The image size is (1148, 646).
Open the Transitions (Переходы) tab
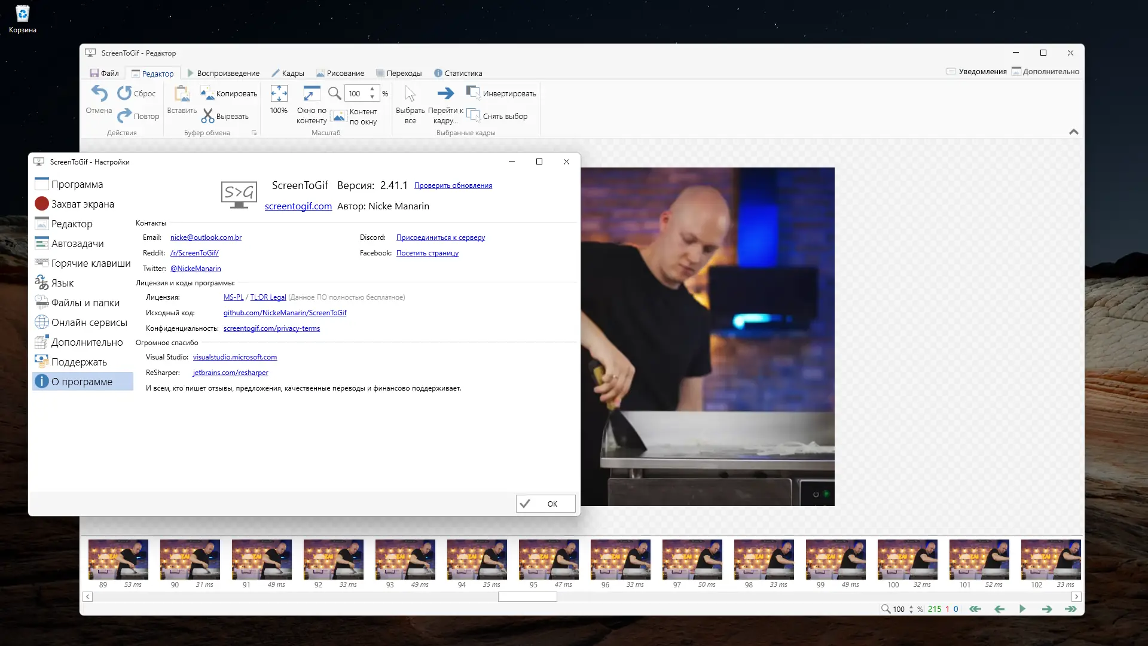pyautogui.click(x=399, y=73)
